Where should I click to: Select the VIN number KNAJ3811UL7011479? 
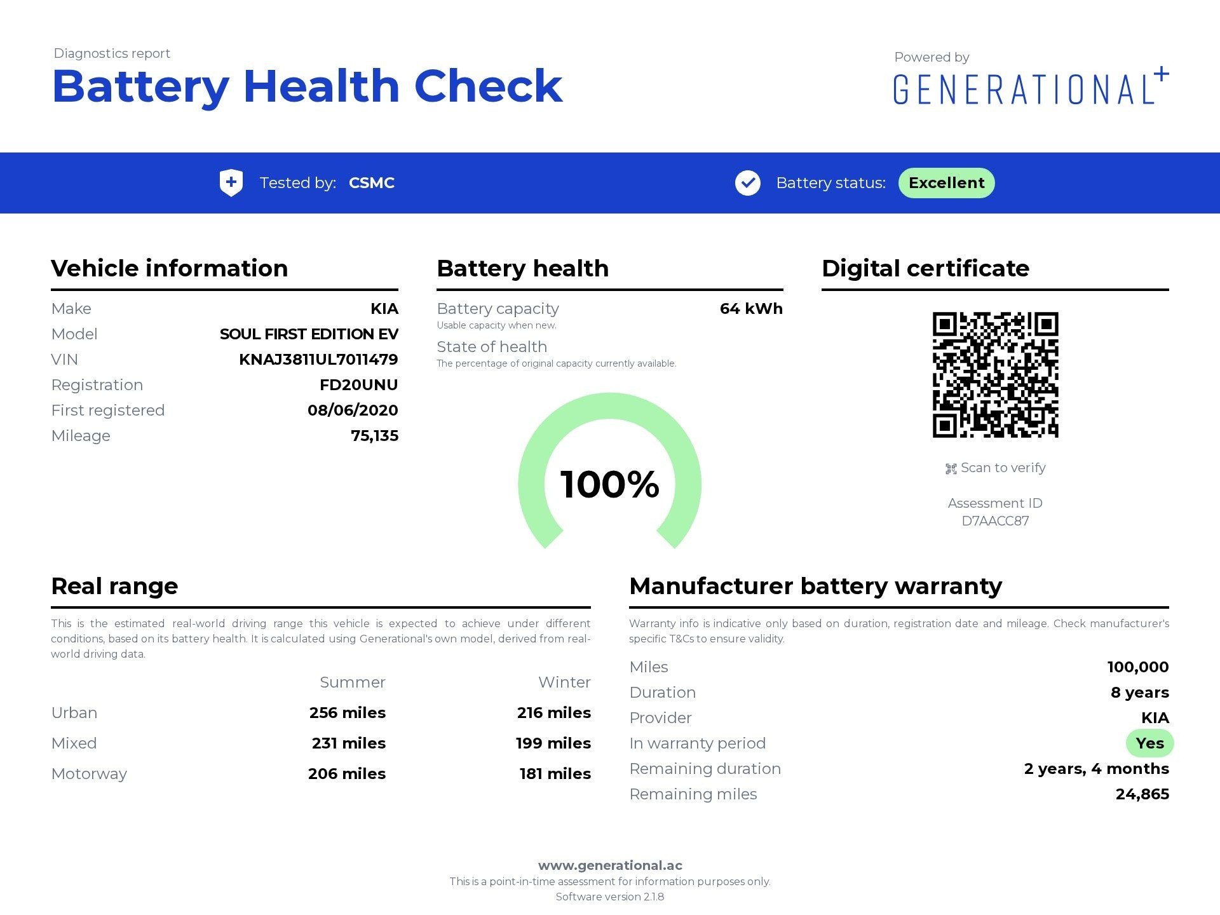coord(318,359)
